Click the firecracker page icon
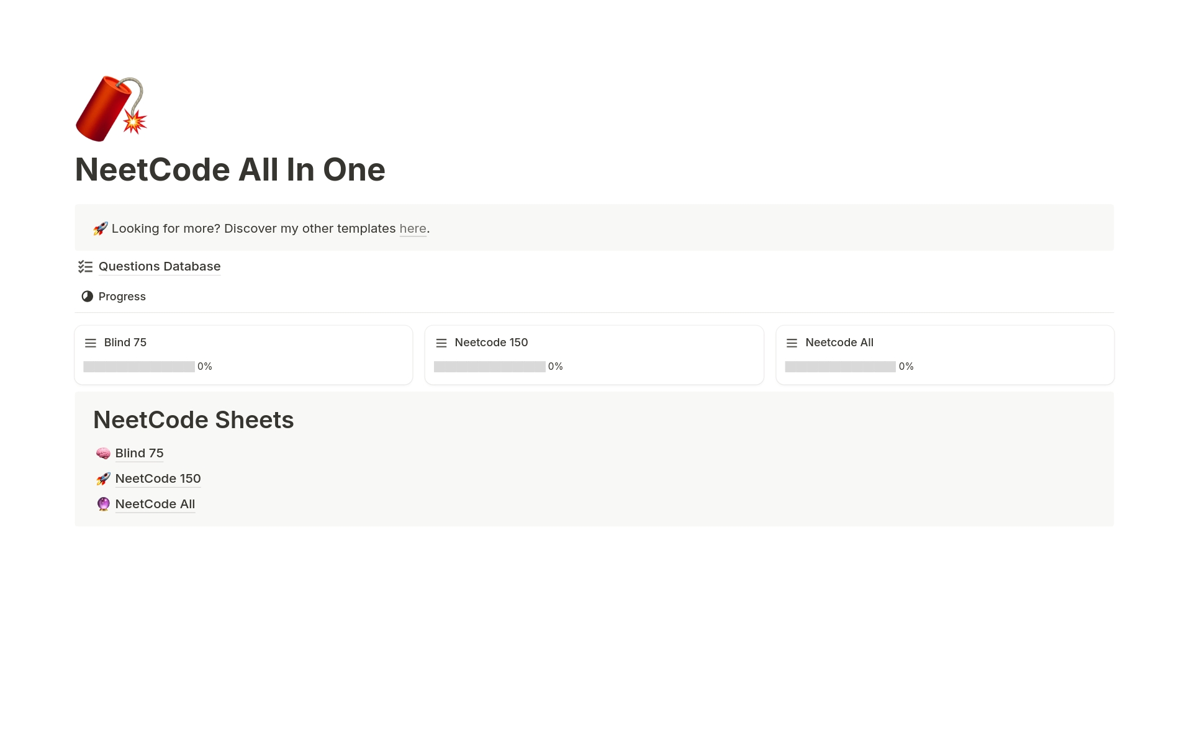 tap(111, 109)
